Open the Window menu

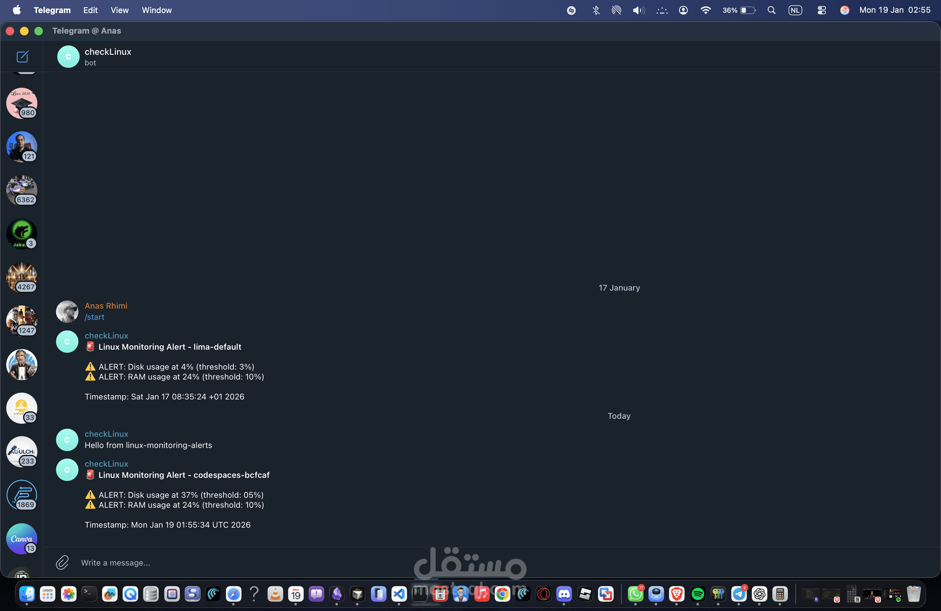point(157,10)
